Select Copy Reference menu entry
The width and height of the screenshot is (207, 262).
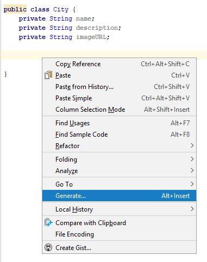(119, 64)
